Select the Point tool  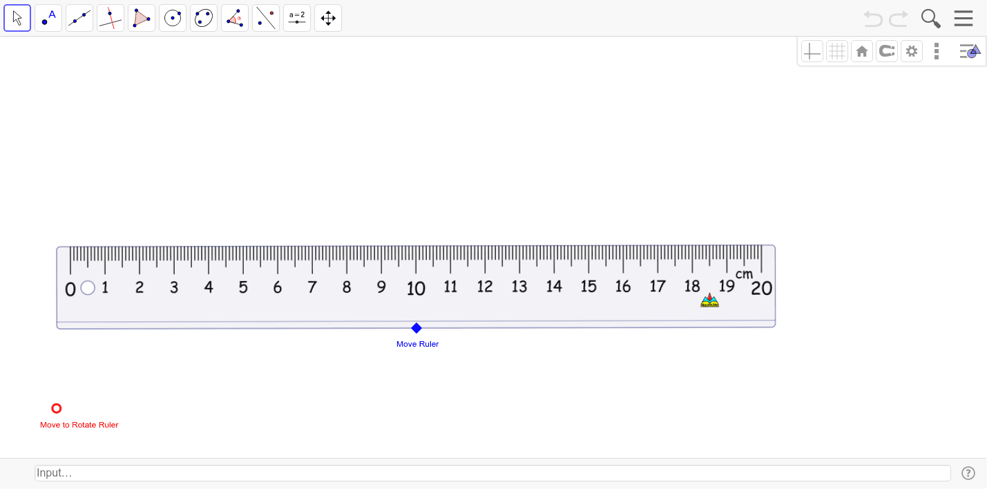pyautogui.click(x=48, y=17)
